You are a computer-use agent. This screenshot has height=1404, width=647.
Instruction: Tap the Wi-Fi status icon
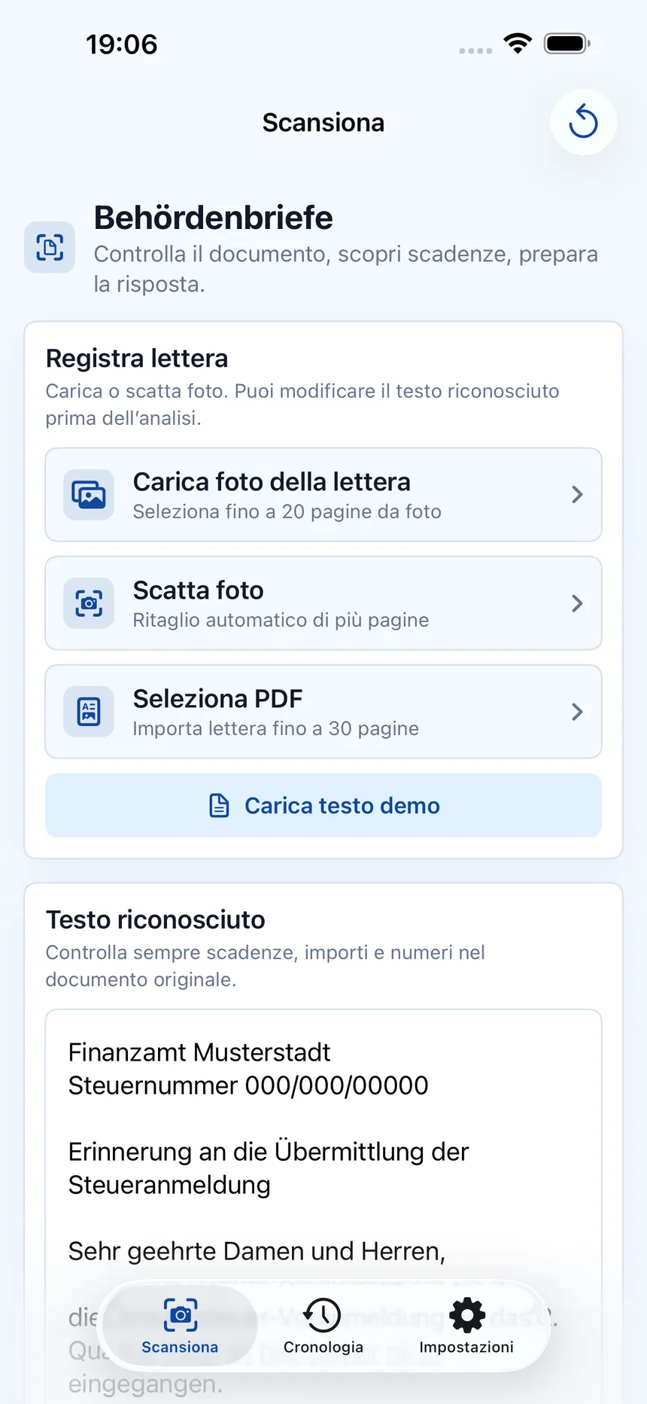(518, 44)
